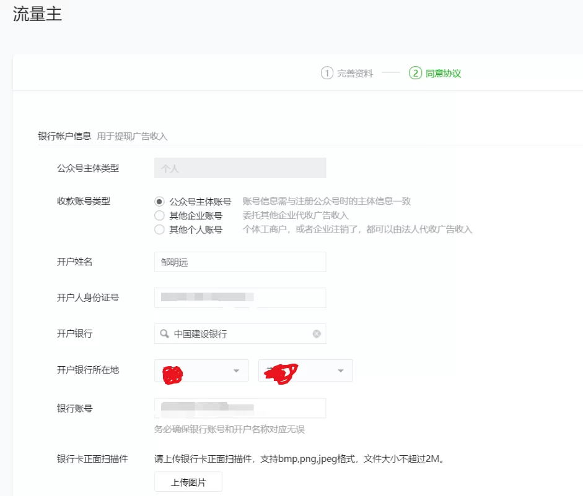Choose the 其他企业账号 radio option
The height and width of the screenshot is (496, 583).
tap(159, 216)
